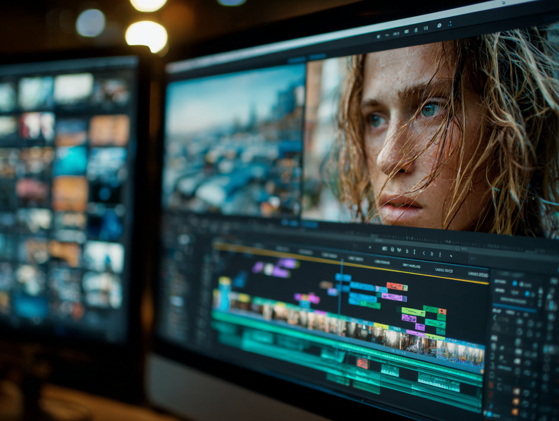Click the left-arrow icon in the timeline toolbar
The image size is (559, 421).
pyautogui.click(x=423, y=253)
